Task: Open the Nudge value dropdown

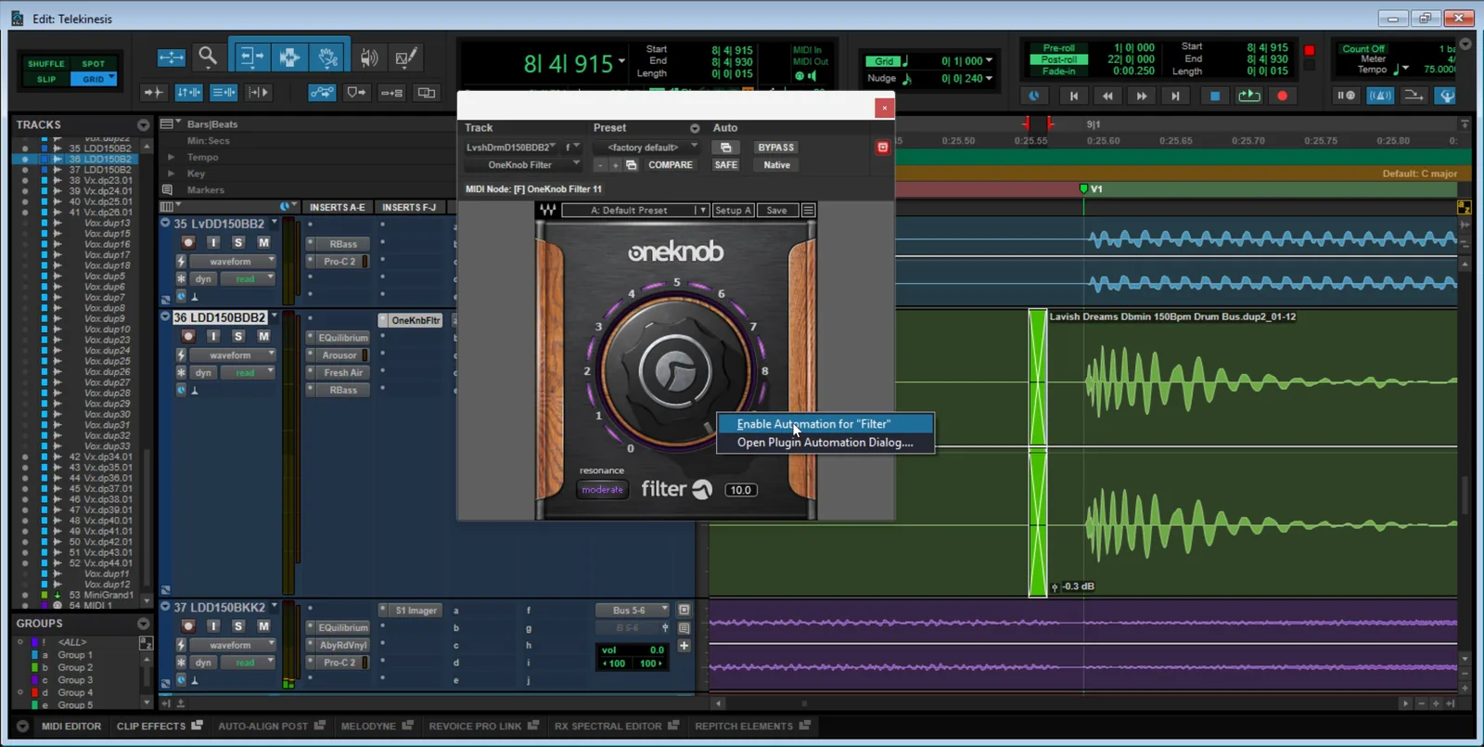Action: tap(989, 79)
